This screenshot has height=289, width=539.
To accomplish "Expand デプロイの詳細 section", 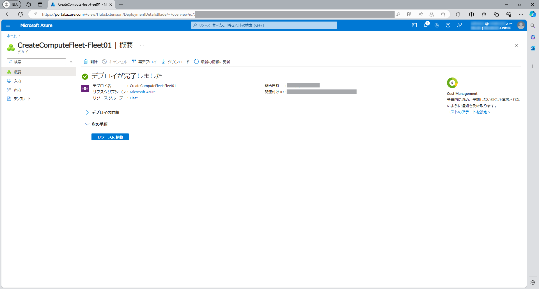I will pyautogui.click(x=102, y=112).
